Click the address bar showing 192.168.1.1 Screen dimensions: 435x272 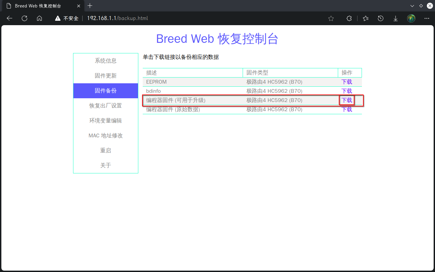tap(117, 18)
